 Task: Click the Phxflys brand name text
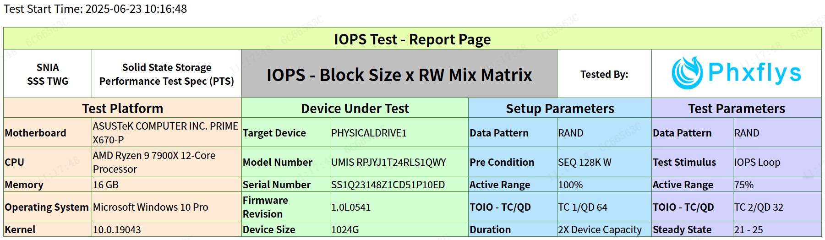[x=754, y=73]
